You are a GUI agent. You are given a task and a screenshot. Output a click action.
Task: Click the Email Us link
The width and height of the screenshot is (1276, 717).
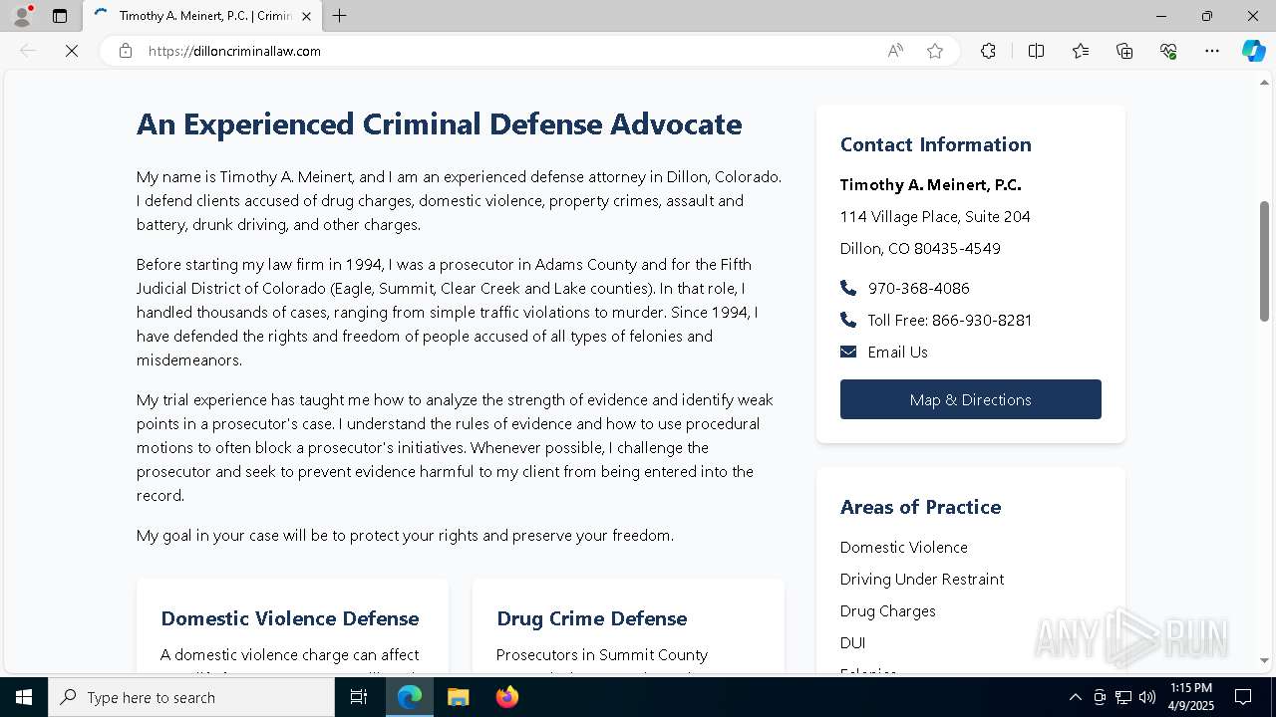click(x=897, y=352)
